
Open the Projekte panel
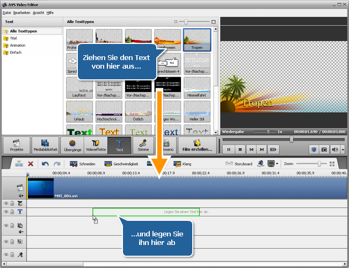point(17,145)
